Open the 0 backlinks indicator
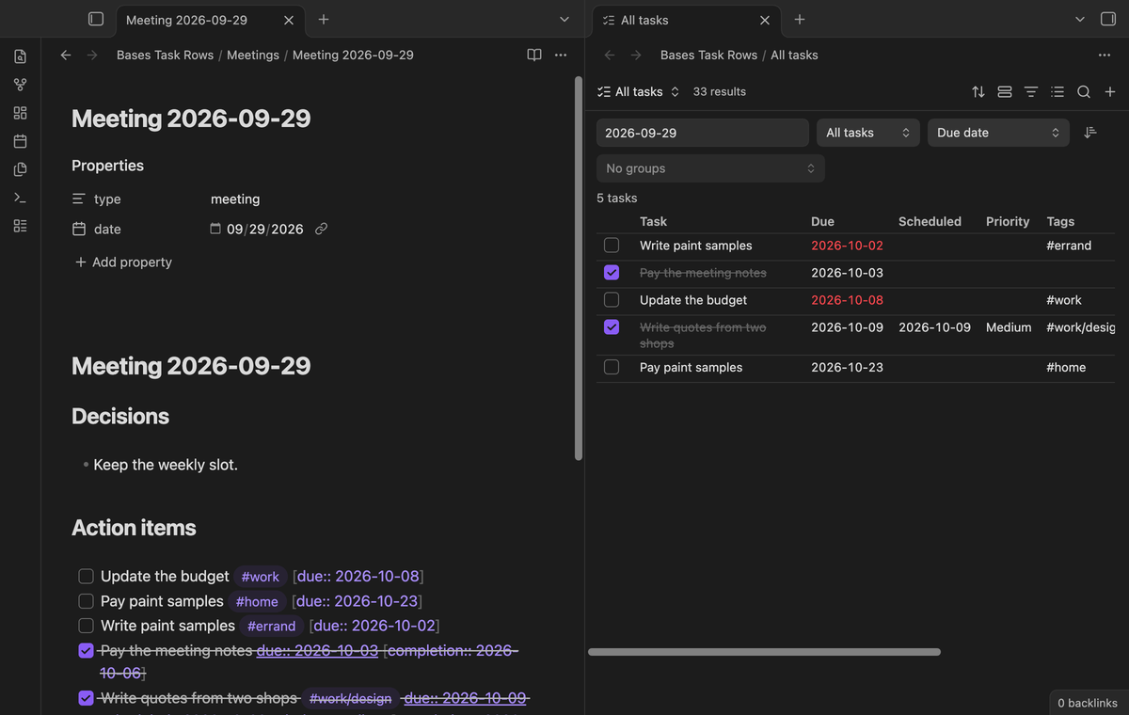Viewport: 1129px width, 715px height. pyautogui.click(x=1088, y=703)
